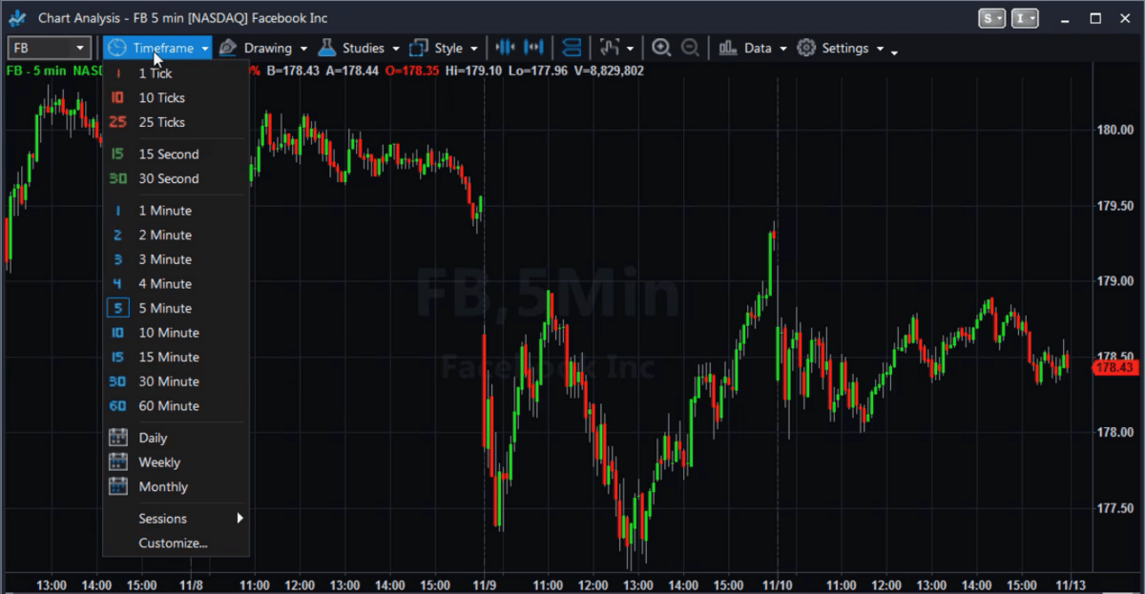Click the decrease bar spacing icon
The width and height of the screenshot is (1145, 594).
[x=505, y=48]
